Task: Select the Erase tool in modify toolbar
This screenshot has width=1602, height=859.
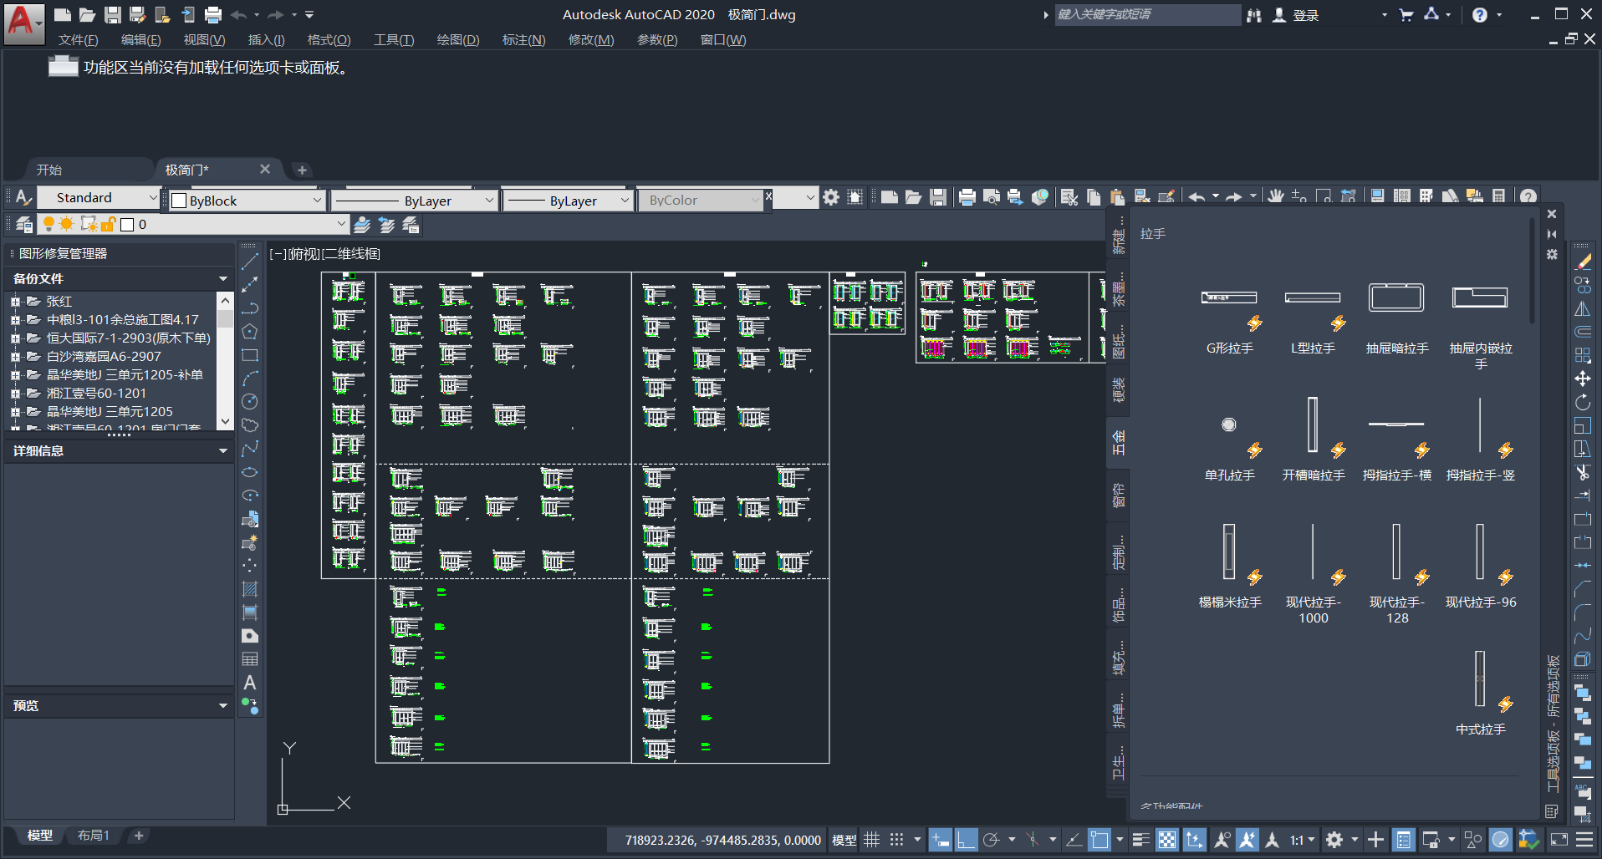Action: [1582, 262]
